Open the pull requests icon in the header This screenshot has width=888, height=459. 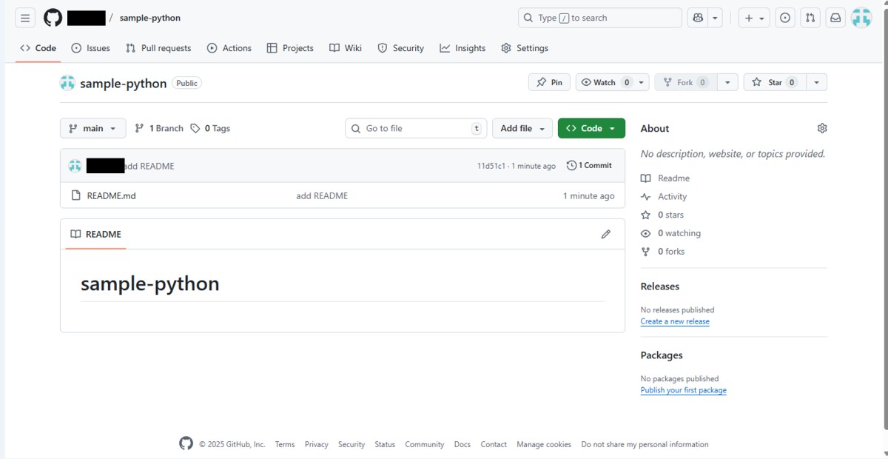click(x=810, y=17)
